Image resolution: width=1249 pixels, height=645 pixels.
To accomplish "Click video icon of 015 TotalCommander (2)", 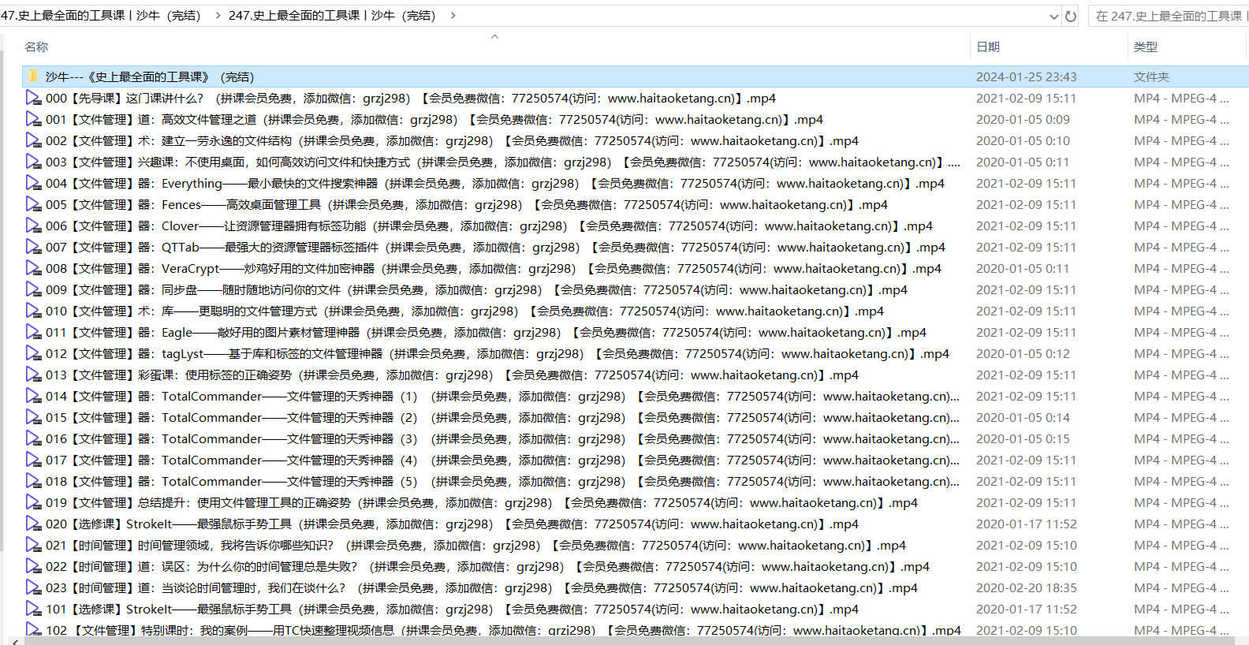I will tap(33, 417).
